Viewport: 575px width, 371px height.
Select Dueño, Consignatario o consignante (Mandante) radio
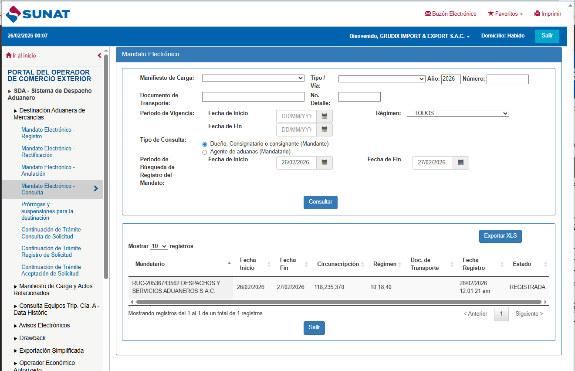(205, 144)
